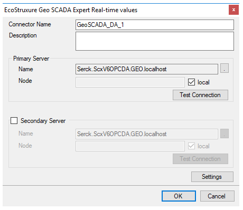Click into the Description text box
This screenshot has width=243, height=210.
(155, 41)
